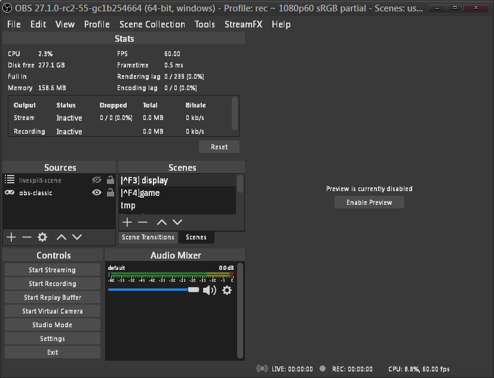Move the selected scene up

point(161,222)
